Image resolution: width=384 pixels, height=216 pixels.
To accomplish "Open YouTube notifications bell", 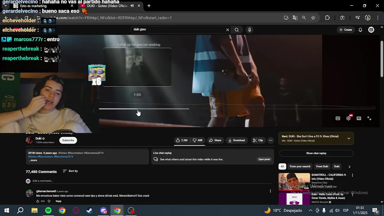I will 360,30.
